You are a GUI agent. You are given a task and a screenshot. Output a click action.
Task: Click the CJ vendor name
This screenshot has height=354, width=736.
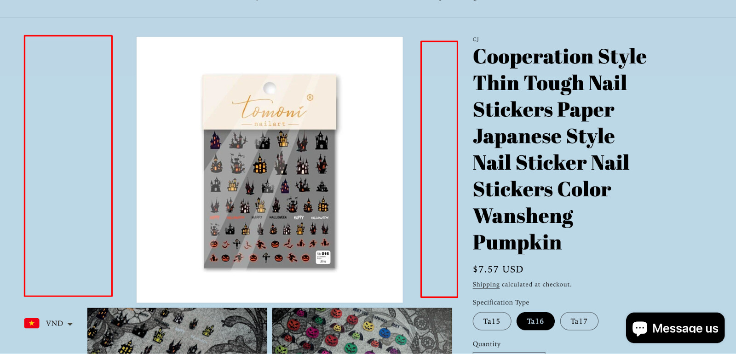476,40
